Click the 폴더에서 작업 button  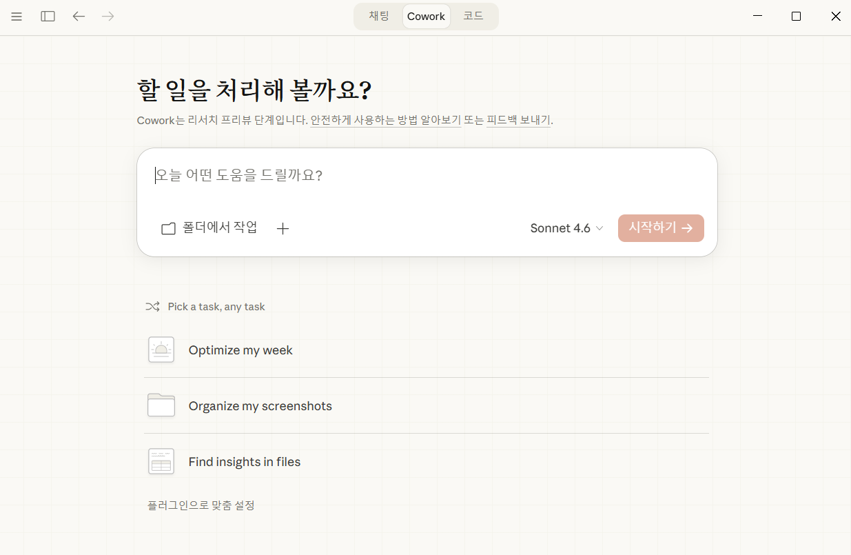[209, 228]
